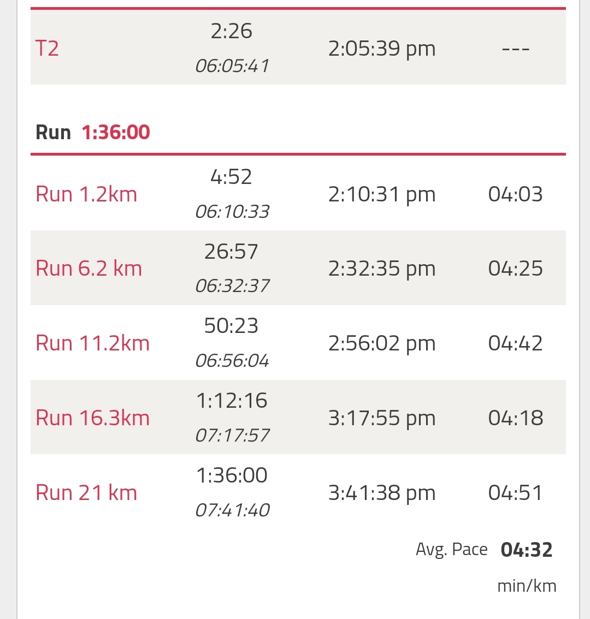Viewport: 590px width, 619px height.
Task: Click the 04:51 pace value
Action: [x=515, y=492]
